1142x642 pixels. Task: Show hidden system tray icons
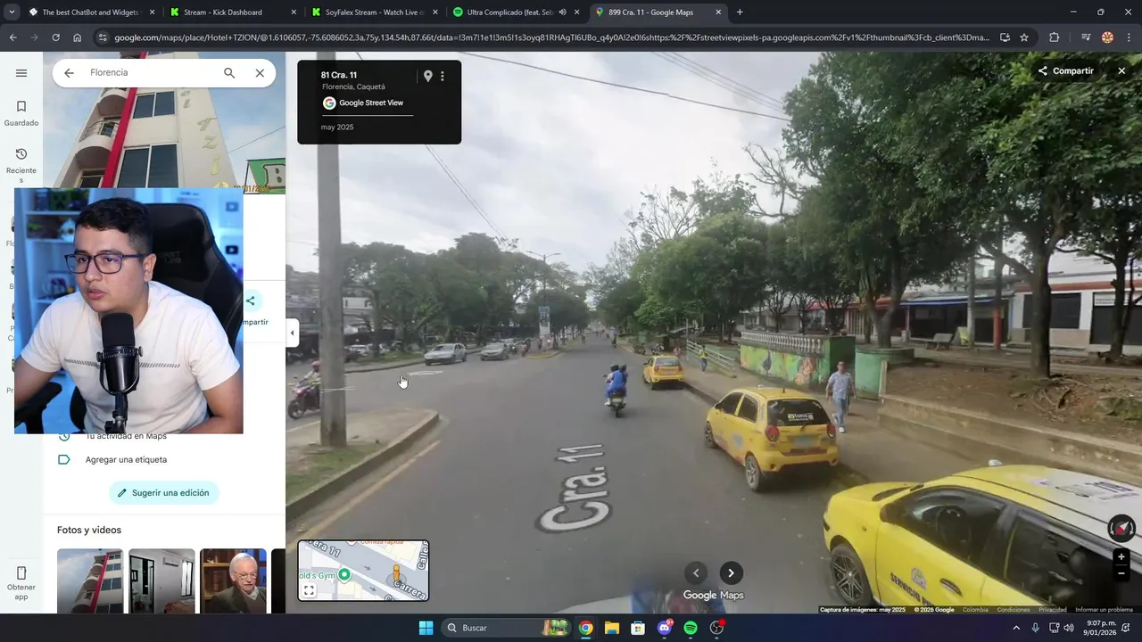click(x=1015, y=628)
